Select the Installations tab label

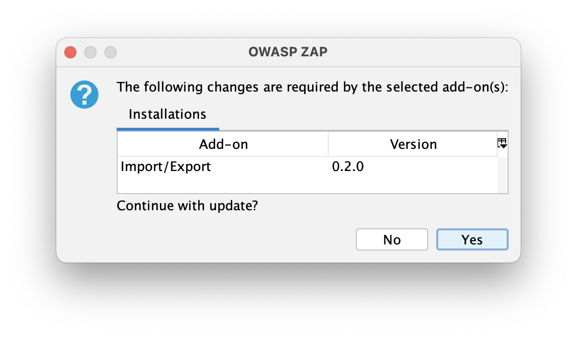pyautogui.click(x=167, y=114)
